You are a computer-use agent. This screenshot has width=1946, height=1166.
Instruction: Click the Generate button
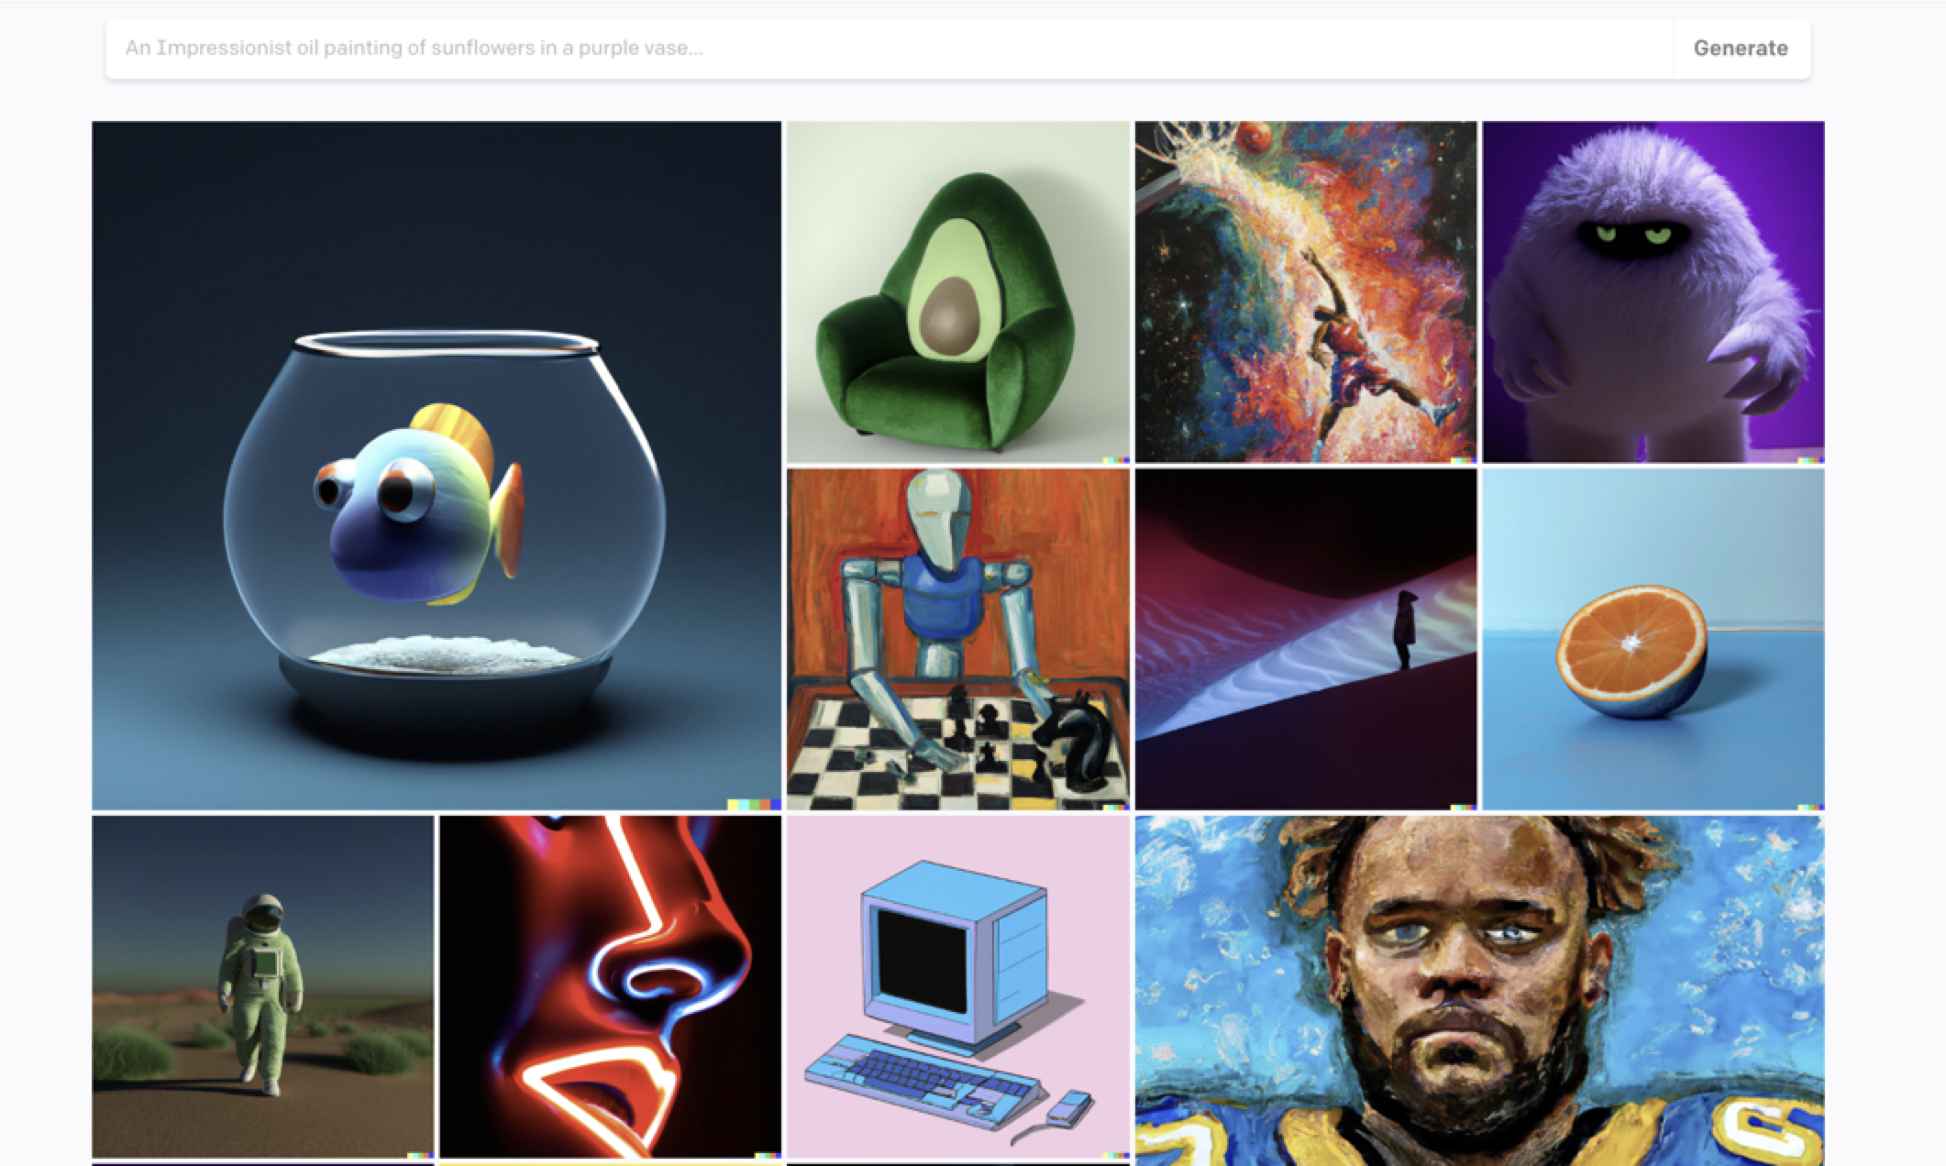tap(1741, 48)
